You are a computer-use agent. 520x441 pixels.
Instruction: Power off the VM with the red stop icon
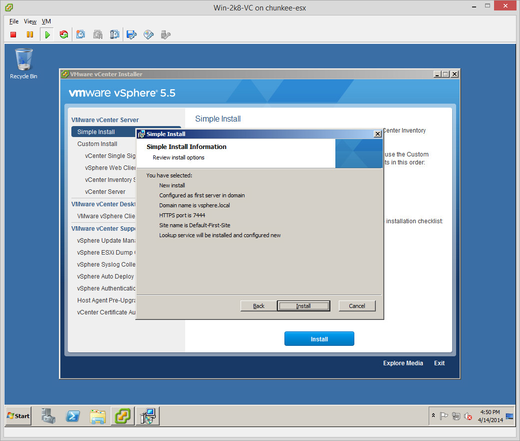coord(13,34)
